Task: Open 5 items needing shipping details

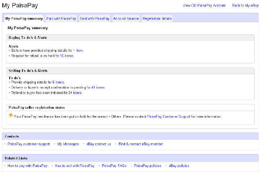Action: click(58, 82)
